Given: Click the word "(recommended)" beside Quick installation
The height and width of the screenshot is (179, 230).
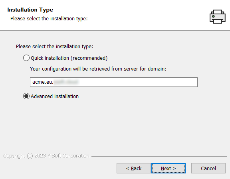Looking at the screenshot, I should (89, 58).
